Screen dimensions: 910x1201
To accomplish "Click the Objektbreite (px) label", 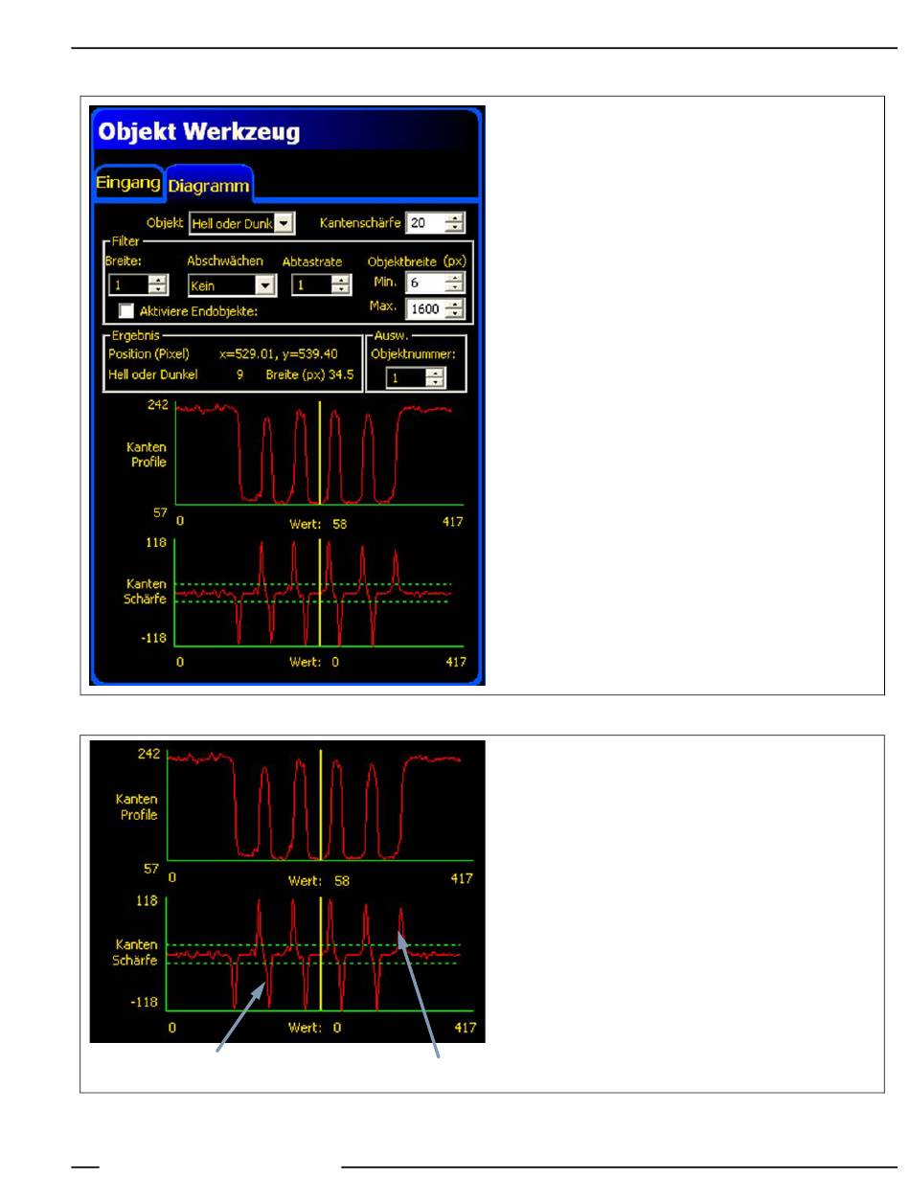I will point(417,261).
